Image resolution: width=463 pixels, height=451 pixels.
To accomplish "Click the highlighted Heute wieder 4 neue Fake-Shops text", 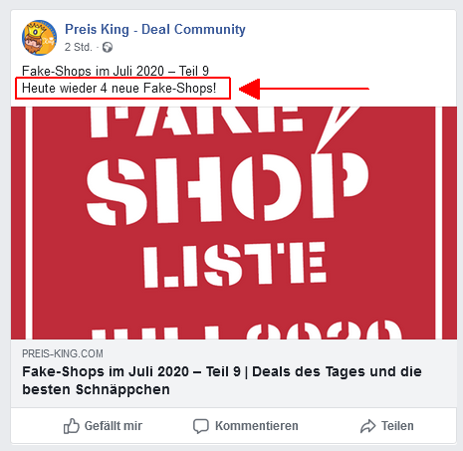I will tap(118, 89).
